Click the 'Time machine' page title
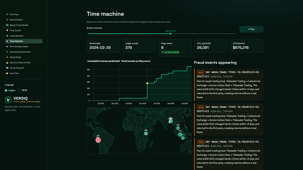This screenshot has width=303, height=170. click(x=105, y=14)
